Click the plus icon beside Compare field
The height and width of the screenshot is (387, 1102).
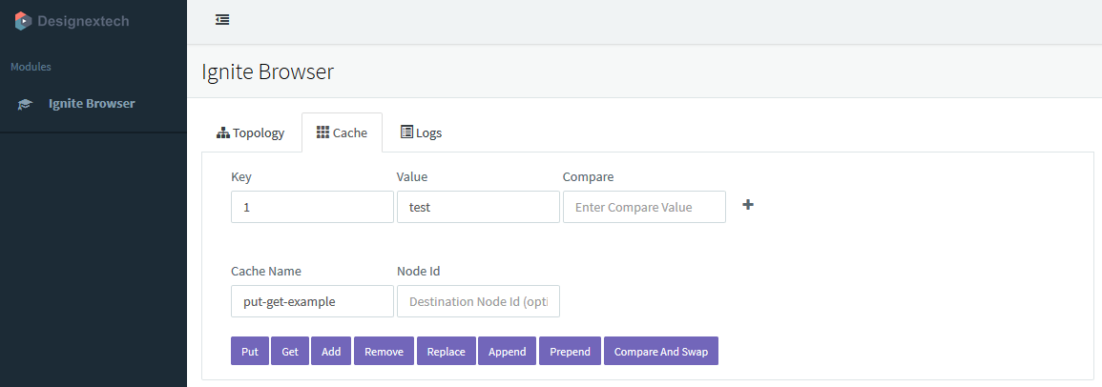[x=748, y=205]
